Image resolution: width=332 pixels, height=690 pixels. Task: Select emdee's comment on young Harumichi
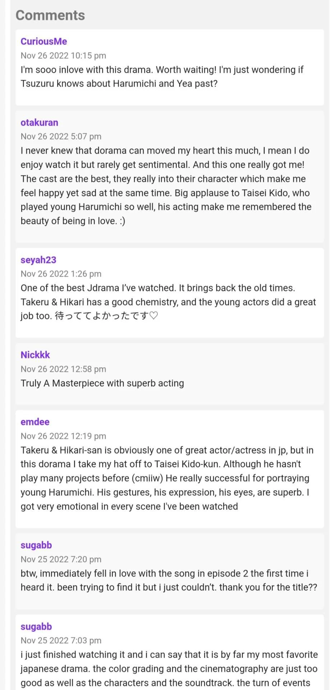[x=167, y=478]
